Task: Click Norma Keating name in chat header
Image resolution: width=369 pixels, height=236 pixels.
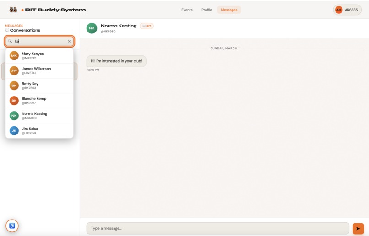Action: [119, 26]
